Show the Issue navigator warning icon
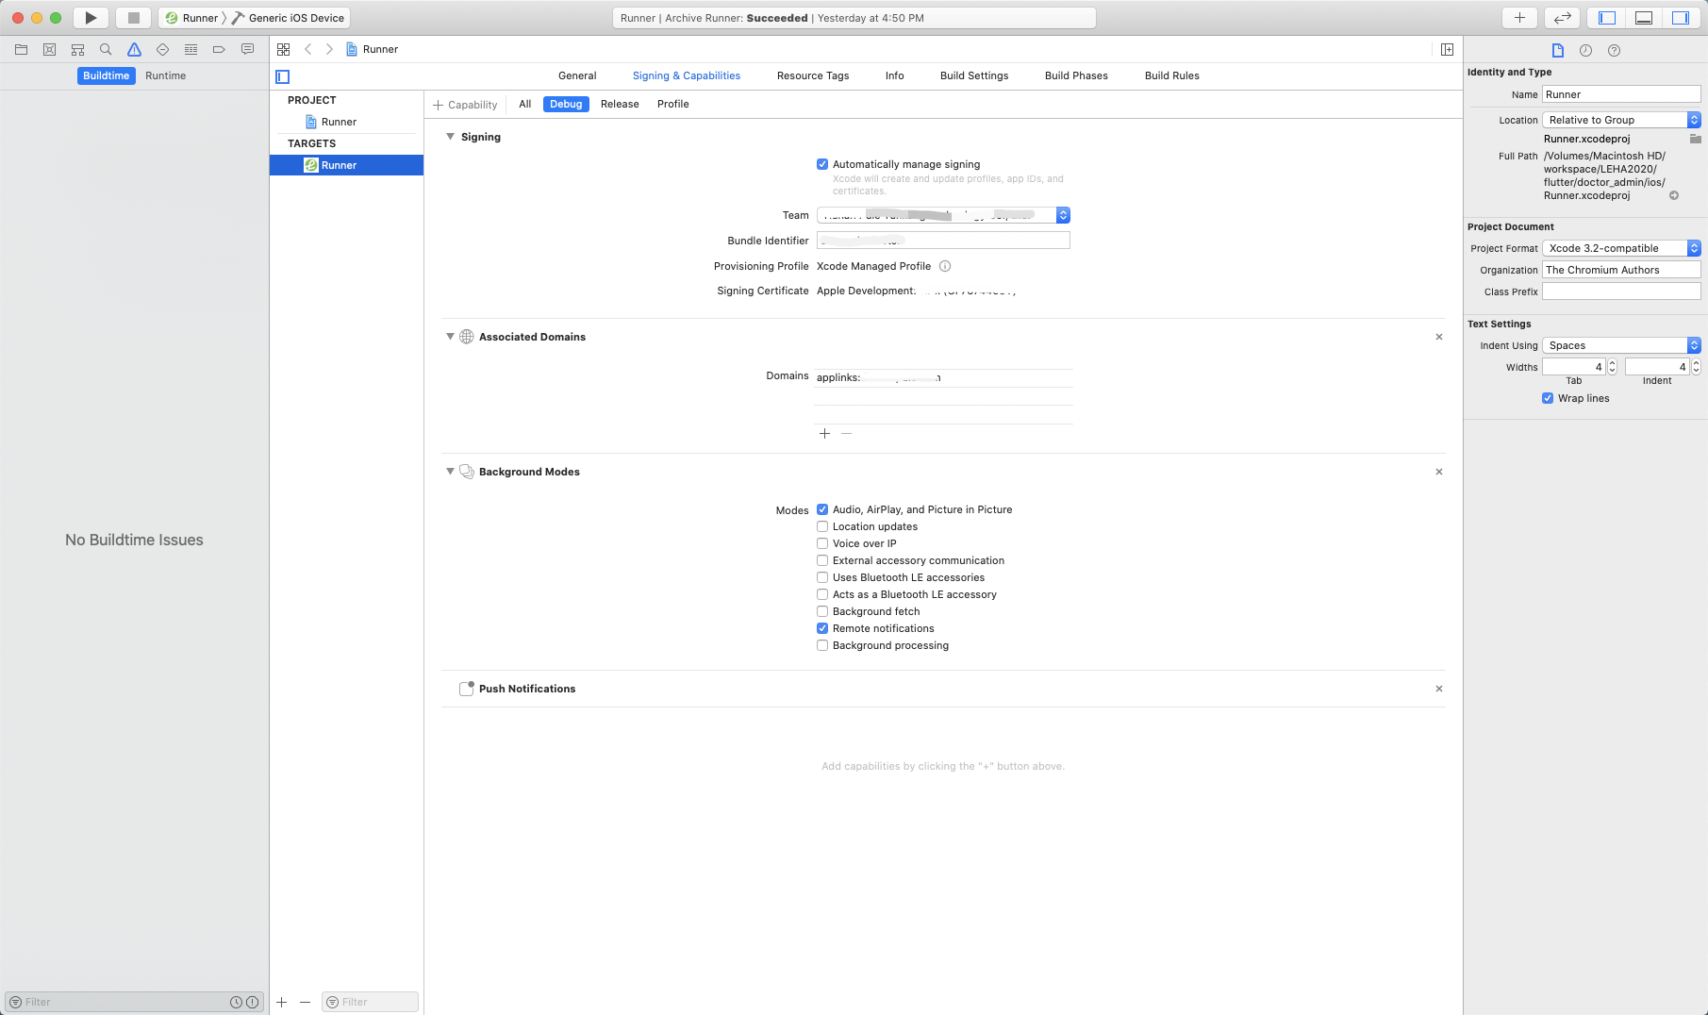Image resolution: width=1708 pixels, height=1015 pixels. pyautogui.click(x=134, y=49)
